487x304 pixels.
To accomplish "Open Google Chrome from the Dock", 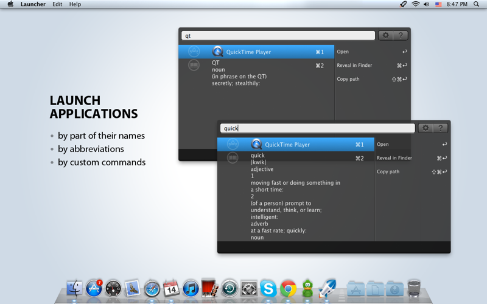I will [288, 289].
